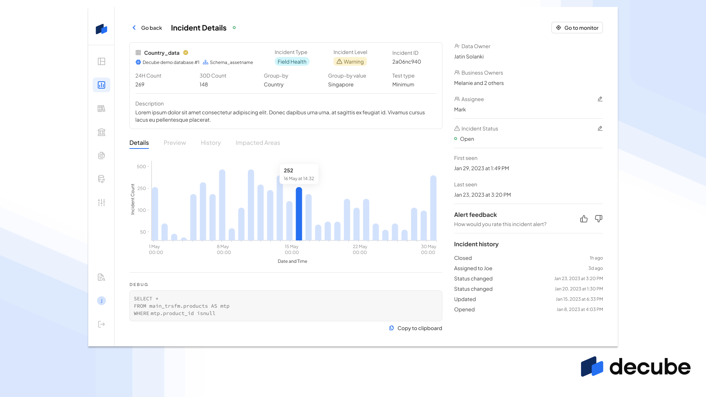Click the verified badge next to Country_data
The image size is (706, 397).
click(186, 53)
